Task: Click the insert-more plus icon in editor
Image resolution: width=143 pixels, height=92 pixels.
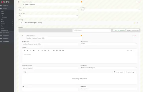Action: click(63, 50)
